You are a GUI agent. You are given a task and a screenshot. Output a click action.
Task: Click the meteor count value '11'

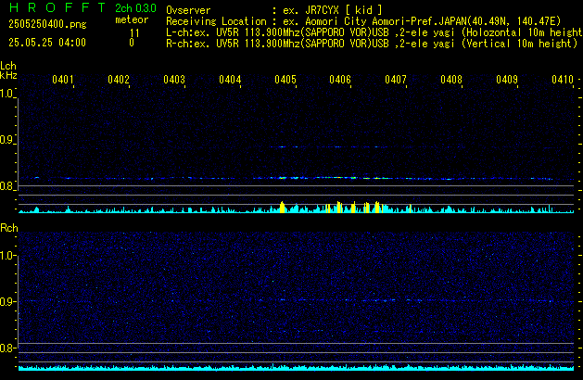coord(134,33)
